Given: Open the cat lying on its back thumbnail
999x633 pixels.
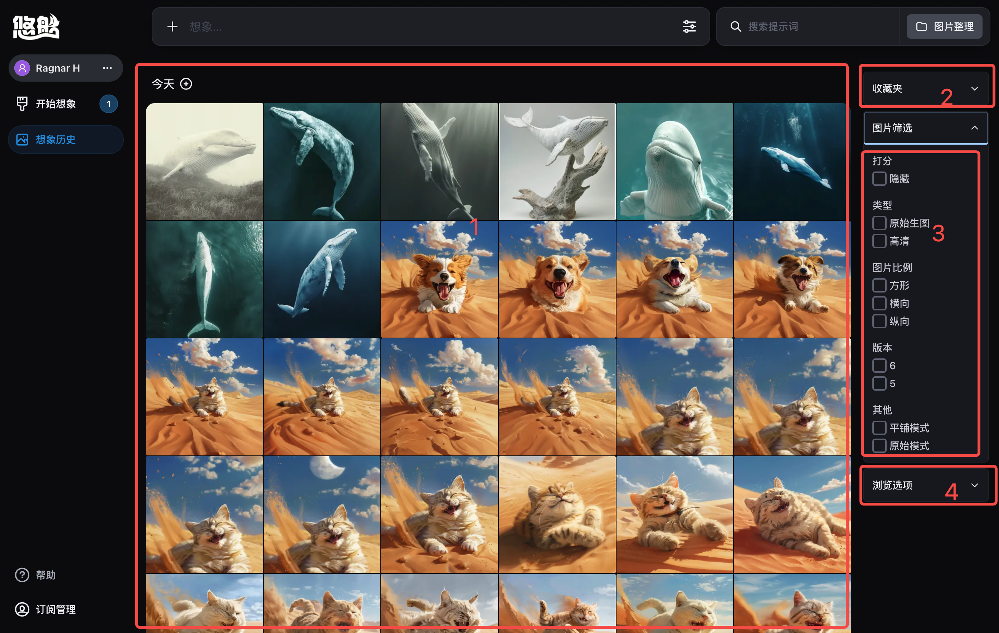Looking at the screenshot, I should click(x=557, y=515).
